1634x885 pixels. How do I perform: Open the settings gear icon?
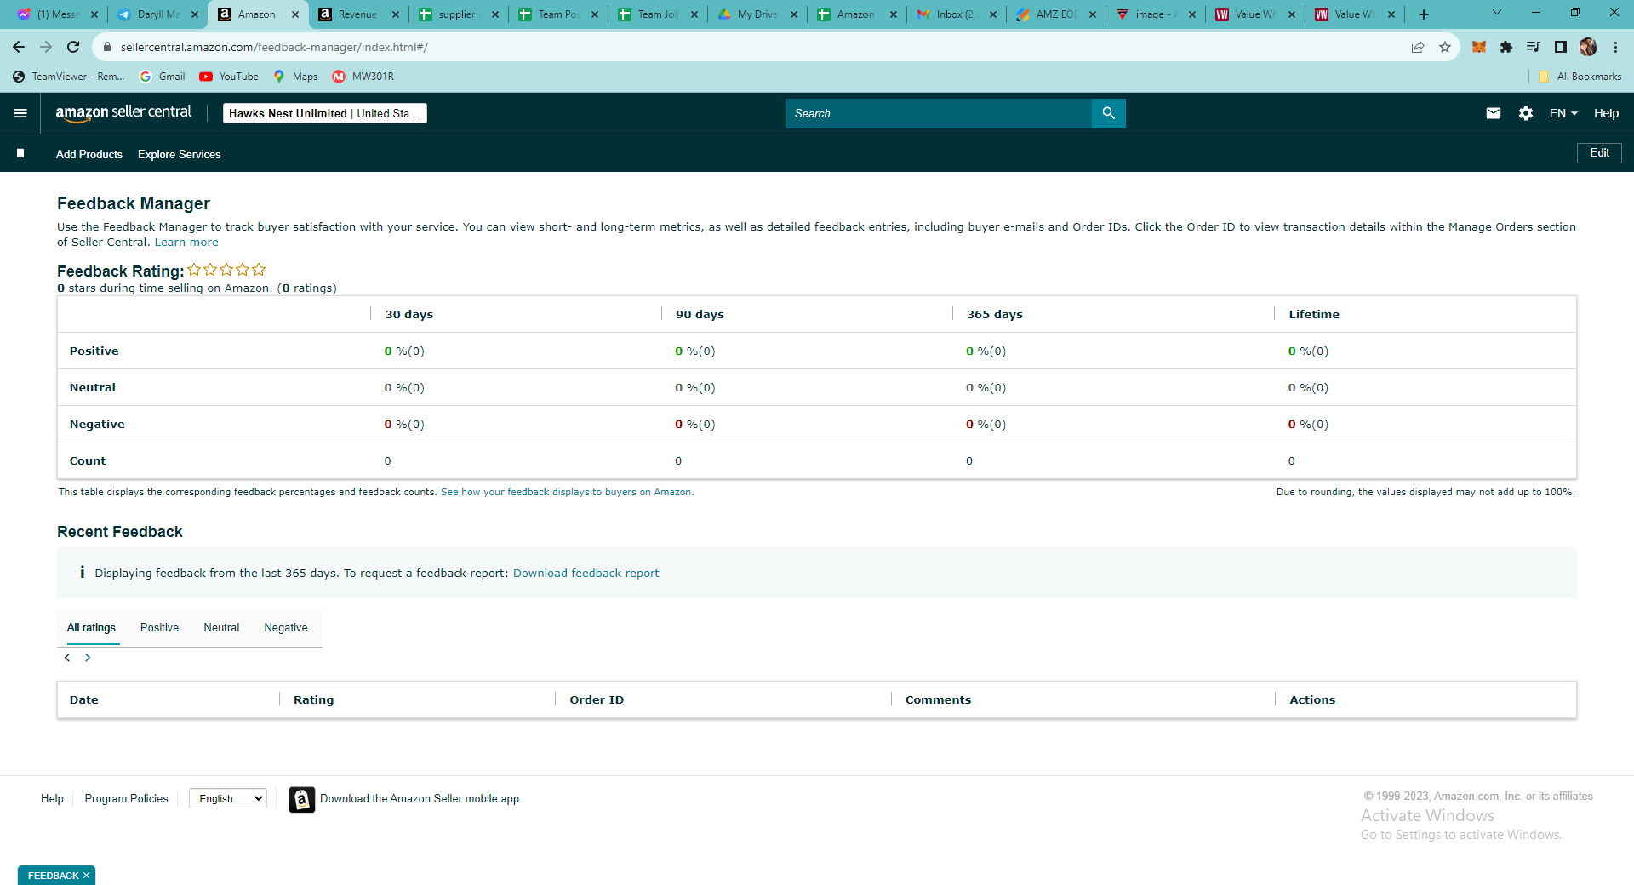click(1526, 113)
